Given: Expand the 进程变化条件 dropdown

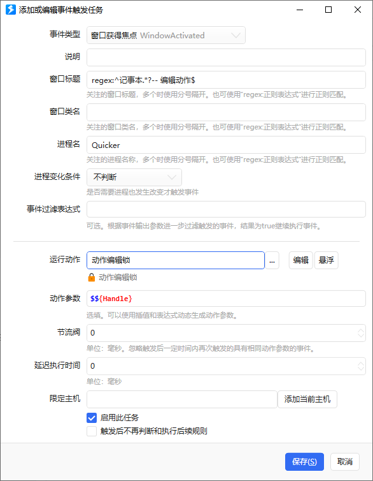Looking at the screenshot, I should tap(134, 177).
